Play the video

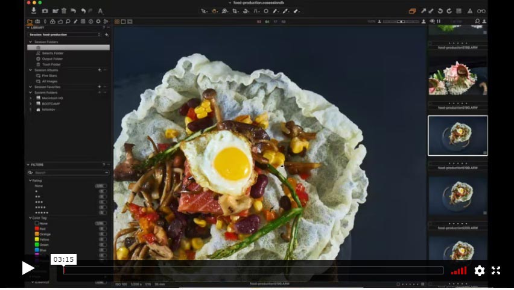point(28,268)
